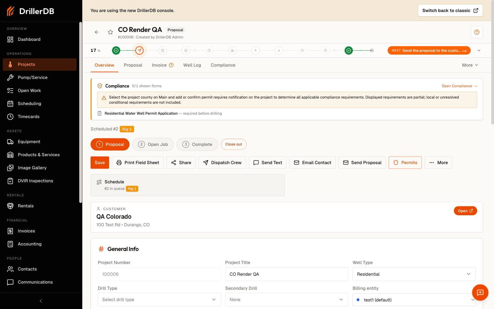Click the Schedule card

(188, 185)
